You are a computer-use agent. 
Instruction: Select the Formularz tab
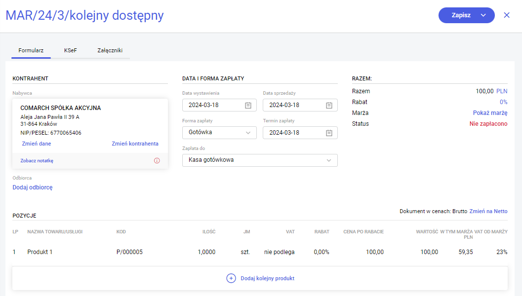click(x=31, y=50)
